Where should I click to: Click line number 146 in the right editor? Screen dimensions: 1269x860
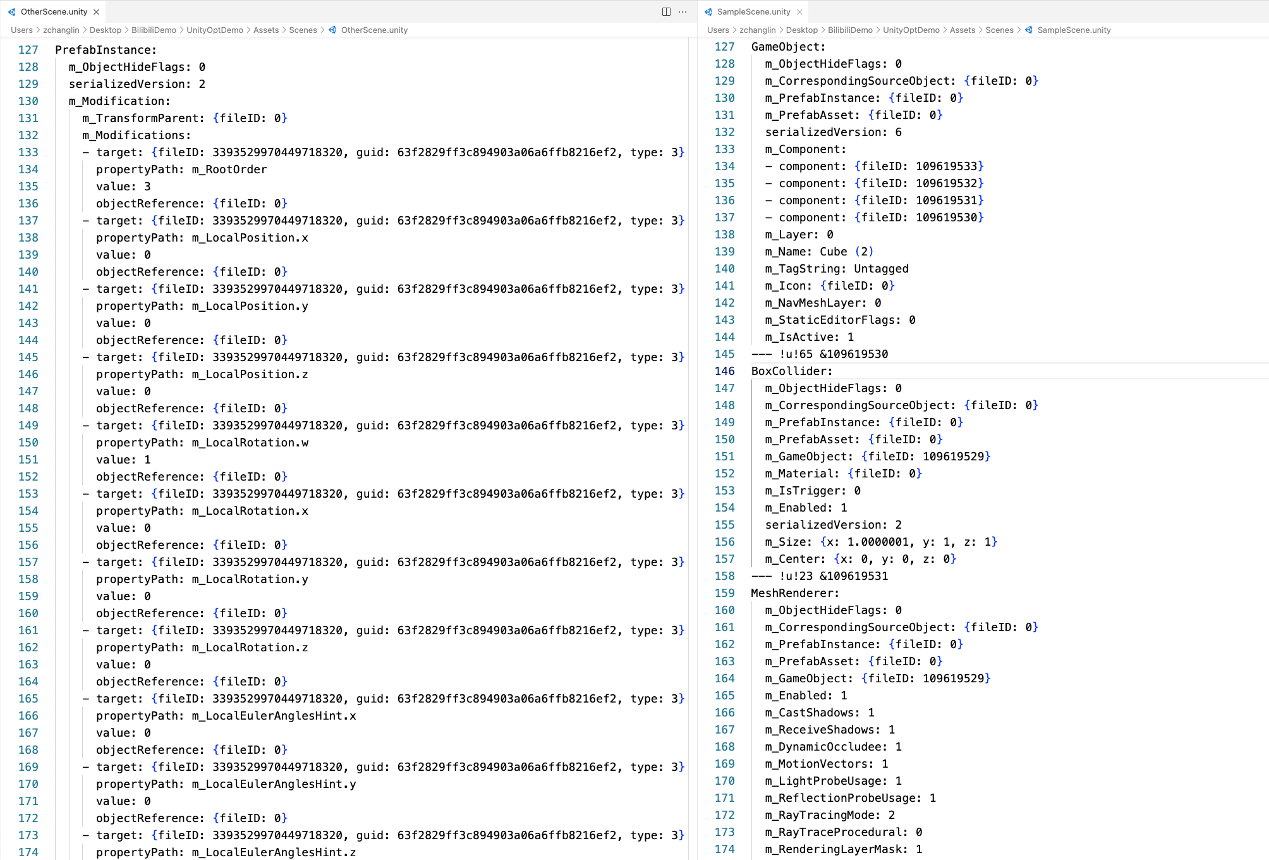pyautogui.click(x=724, y=371)
